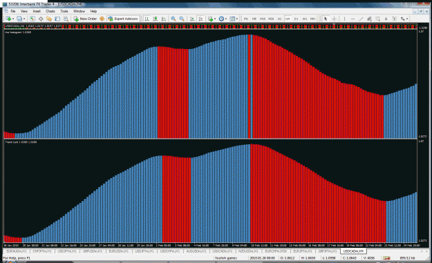The width and height of the screenshot is (432, 263).
Task: Switch to the GBPUSDm,H1 chart tab
Action: click(x=93, y=251)
